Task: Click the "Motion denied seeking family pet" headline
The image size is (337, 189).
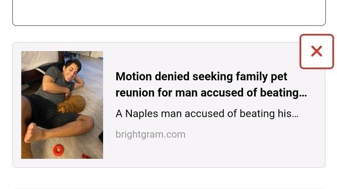Action: tap(201, 77)
